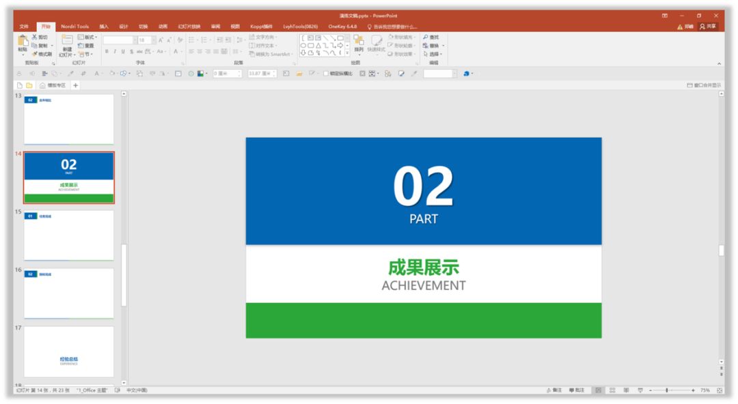
Task: Open the Copy (复制) dropdown arrow
Action: [x=52, y=46]
